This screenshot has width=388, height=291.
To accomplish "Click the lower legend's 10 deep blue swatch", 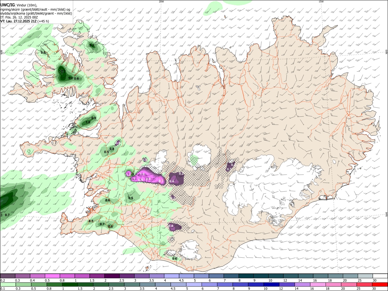I will (271, 285).
